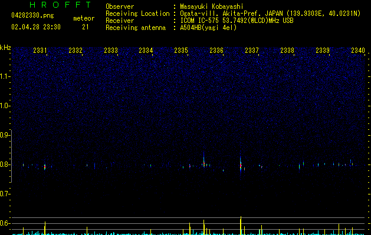Viewport: 371px width, 235px height.
Task: Click the 0.7 kHz frequency label
Action: [x=5, y=194]
